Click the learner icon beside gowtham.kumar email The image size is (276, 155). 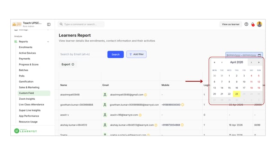coord(105,104)
